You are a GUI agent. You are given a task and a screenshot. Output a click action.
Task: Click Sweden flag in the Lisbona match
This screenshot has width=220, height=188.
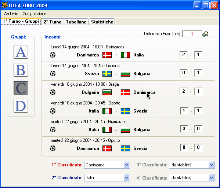[107, 74]
